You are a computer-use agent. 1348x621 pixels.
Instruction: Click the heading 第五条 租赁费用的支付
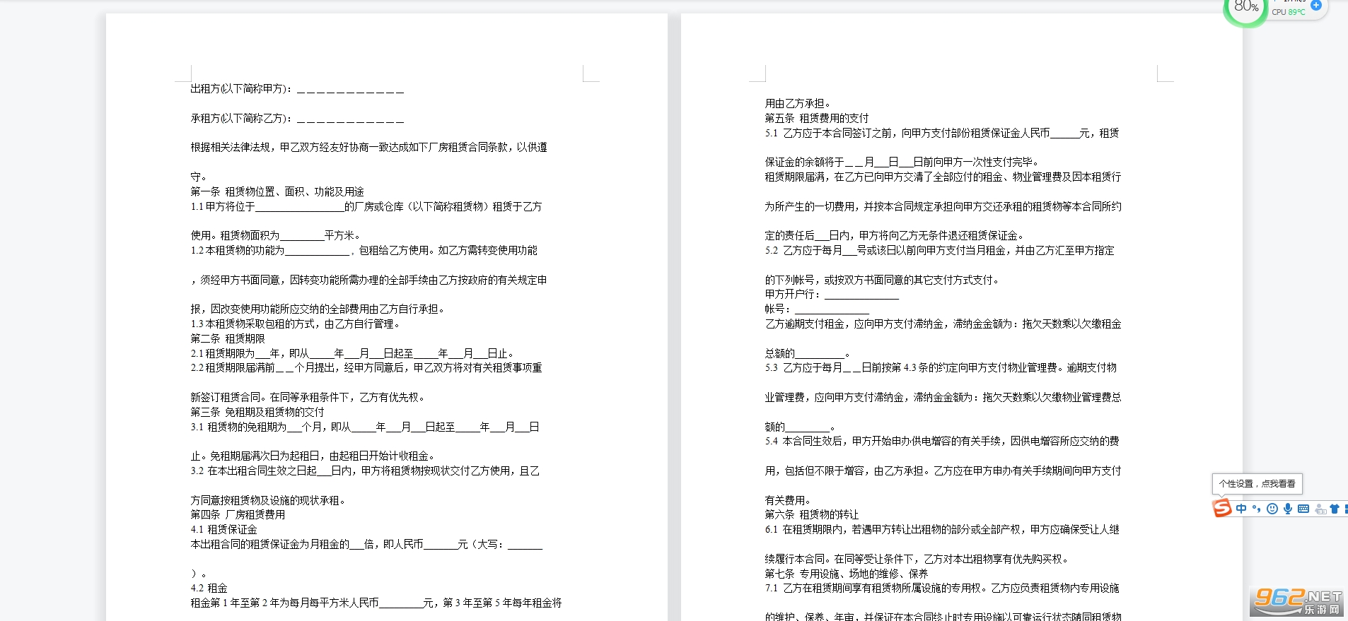817,119
